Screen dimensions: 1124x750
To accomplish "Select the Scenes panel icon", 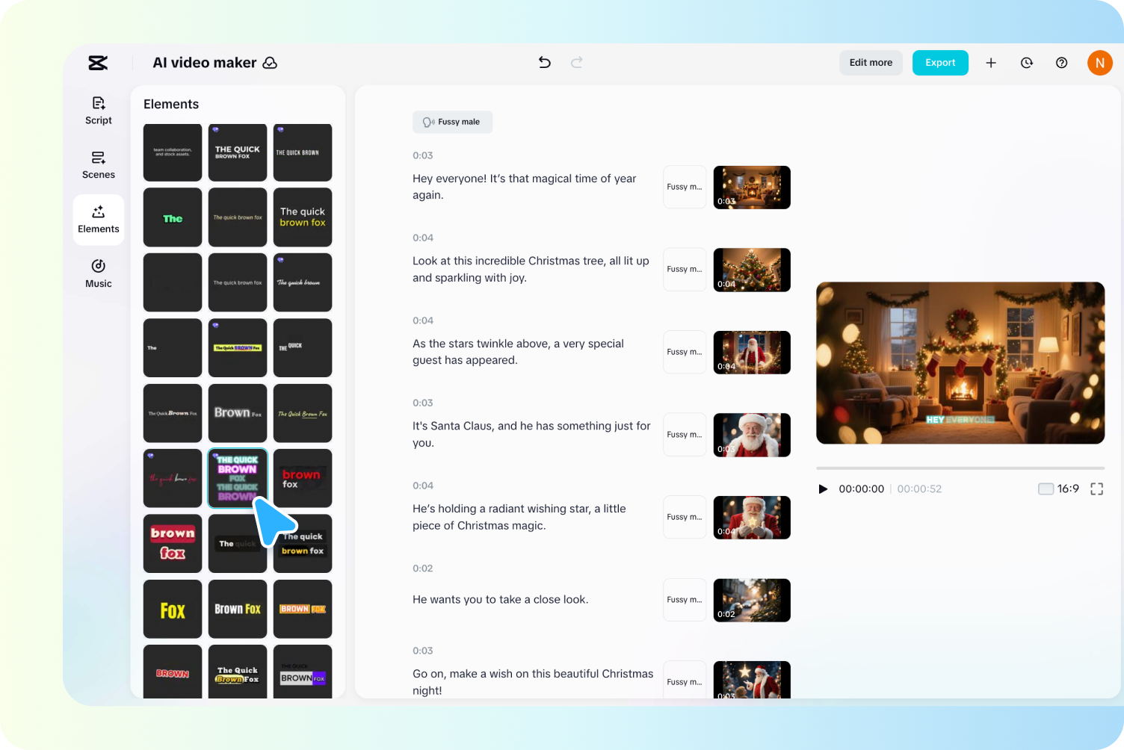I will (98, 164).
